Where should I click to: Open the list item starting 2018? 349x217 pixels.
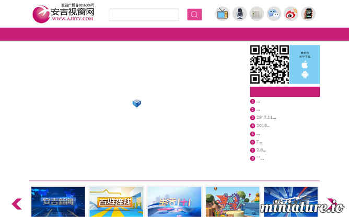click(x=261, y=126)
